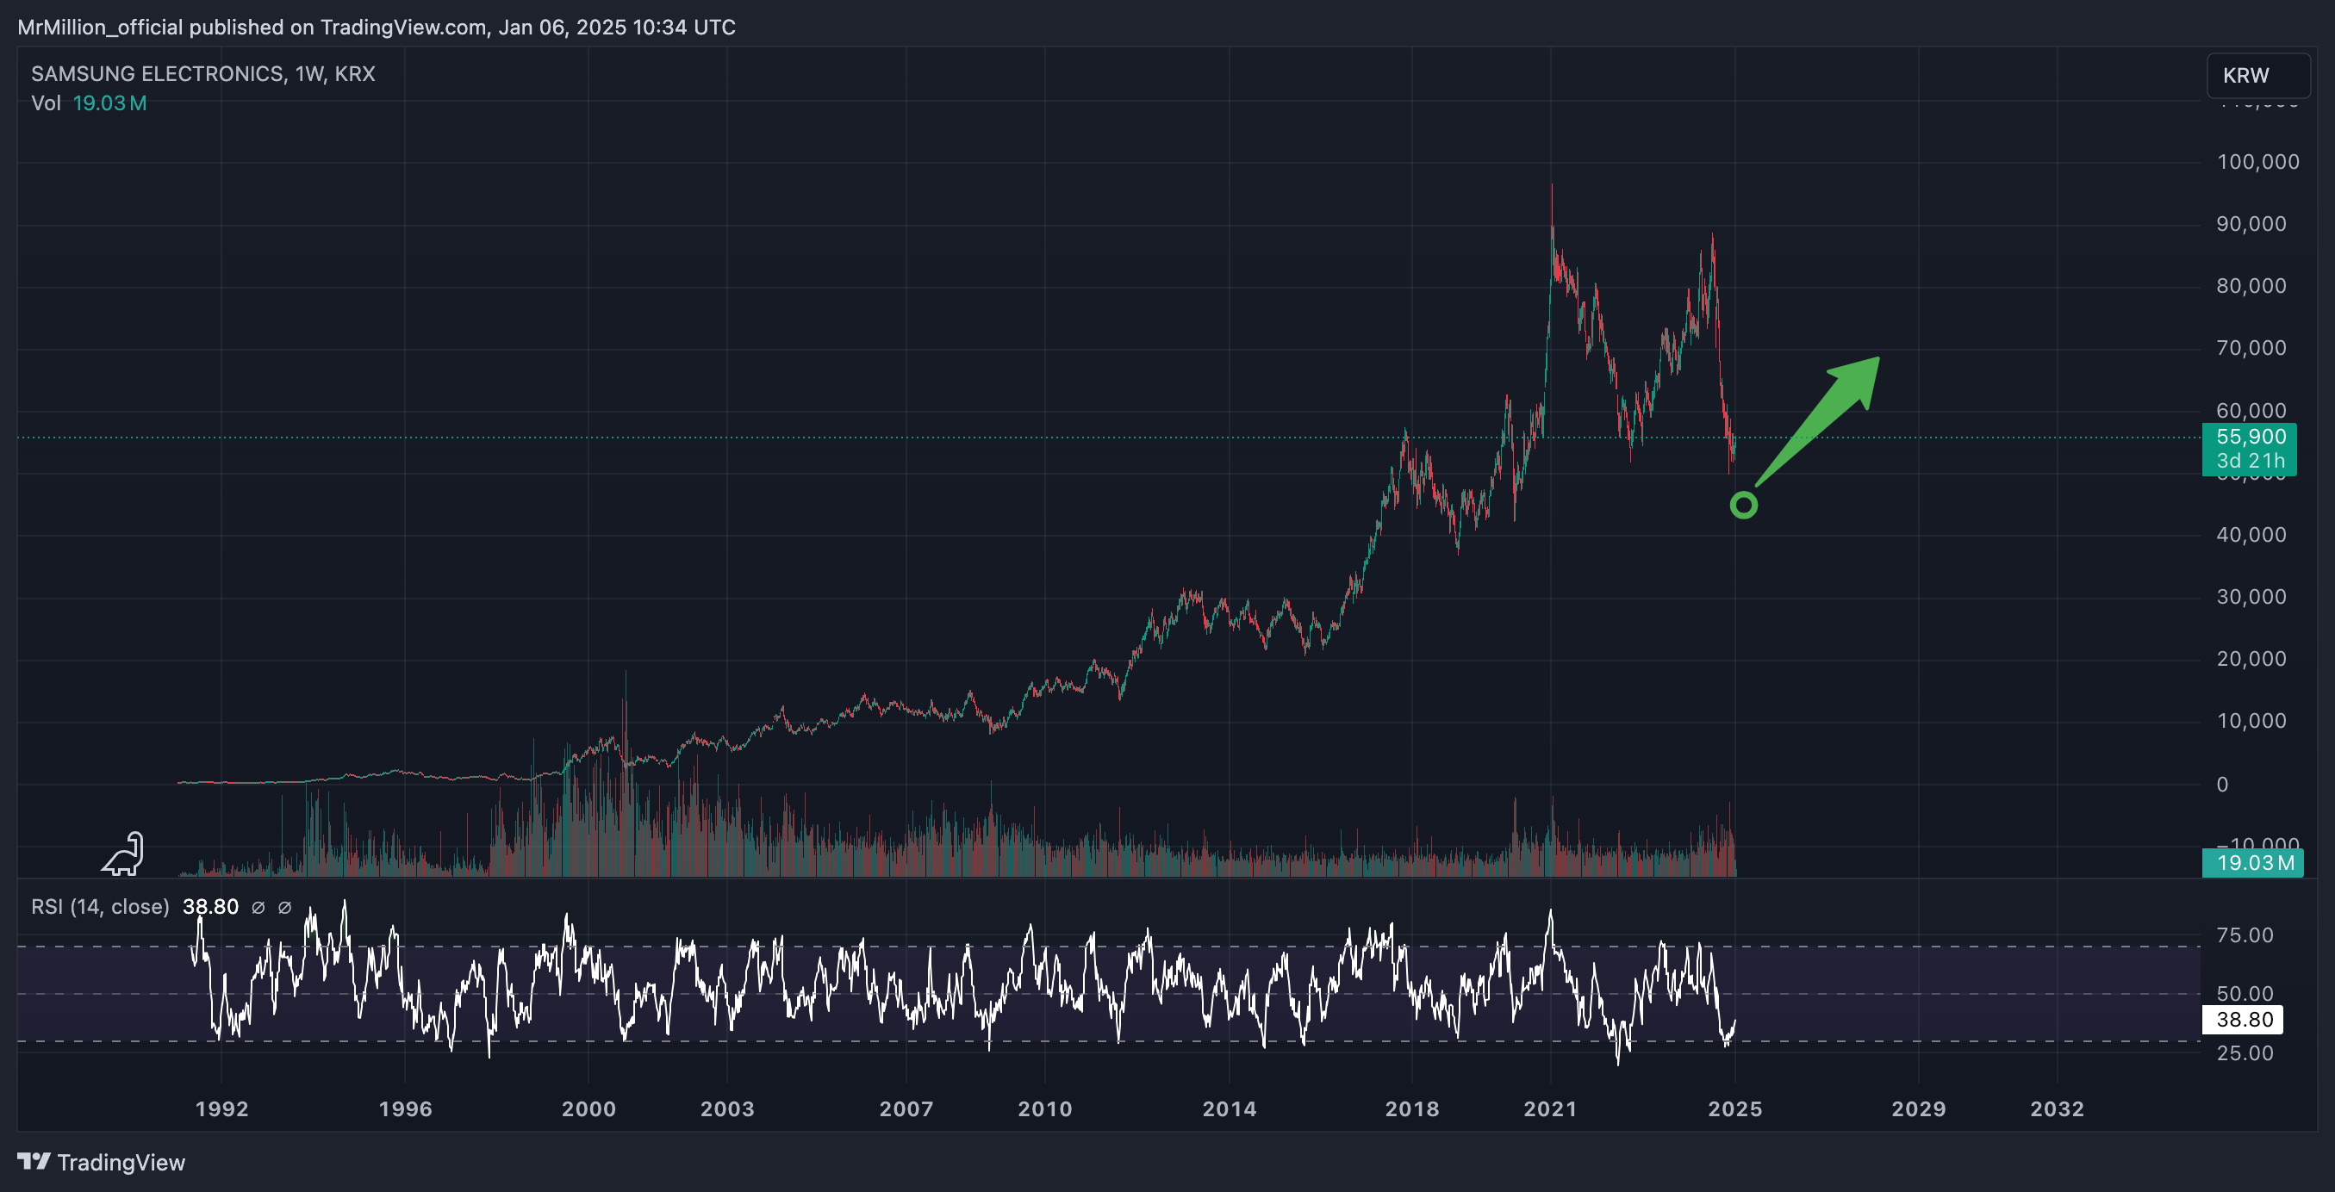The height and width of the screenshot is (1192, 2335).
Task: Click the 1992 time axis label
Action: (222, 1109)
